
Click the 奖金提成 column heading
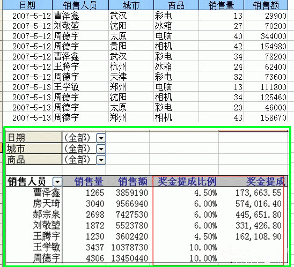[266, 181]
